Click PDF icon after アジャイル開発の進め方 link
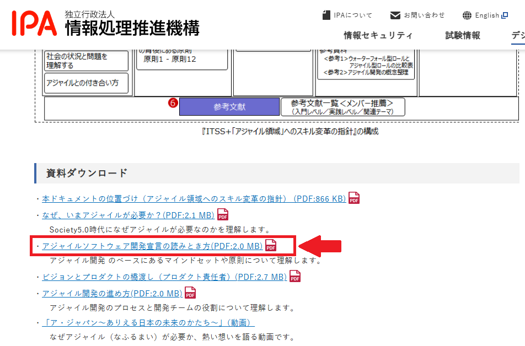This screenshot has width=525, height=346. (x=190, y=293)
